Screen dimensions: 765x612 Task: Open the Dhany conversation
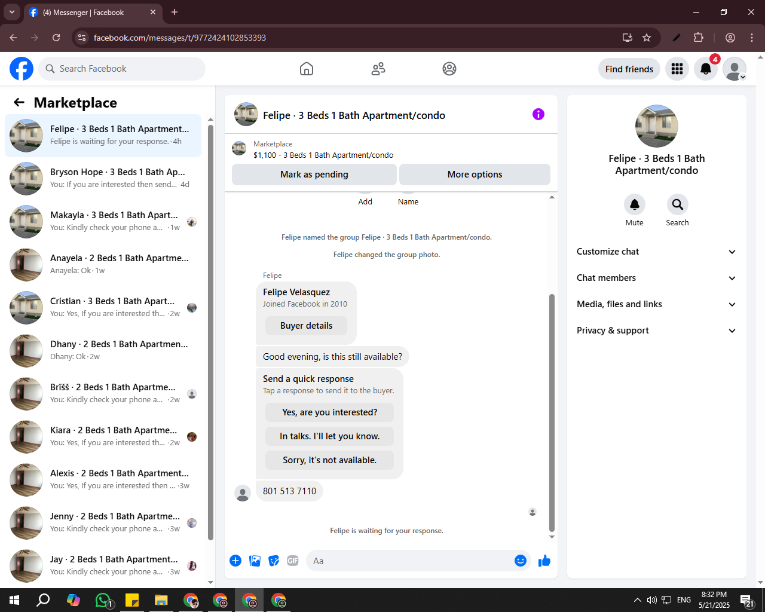103,350
